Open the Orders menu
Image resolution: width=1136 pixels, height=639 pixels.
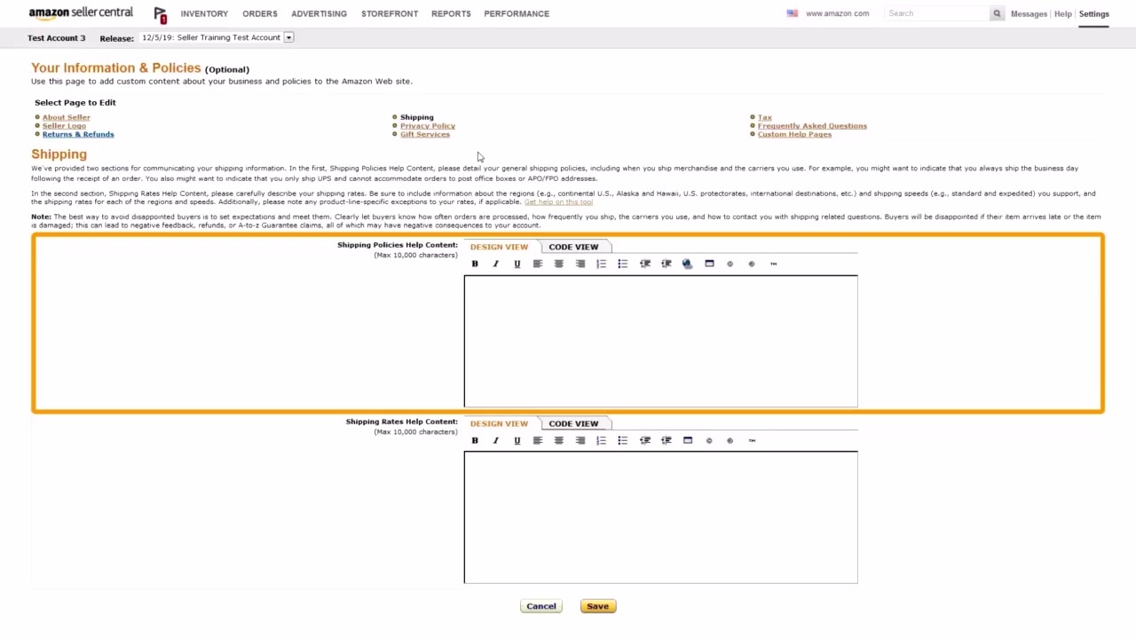pos(260,13)
